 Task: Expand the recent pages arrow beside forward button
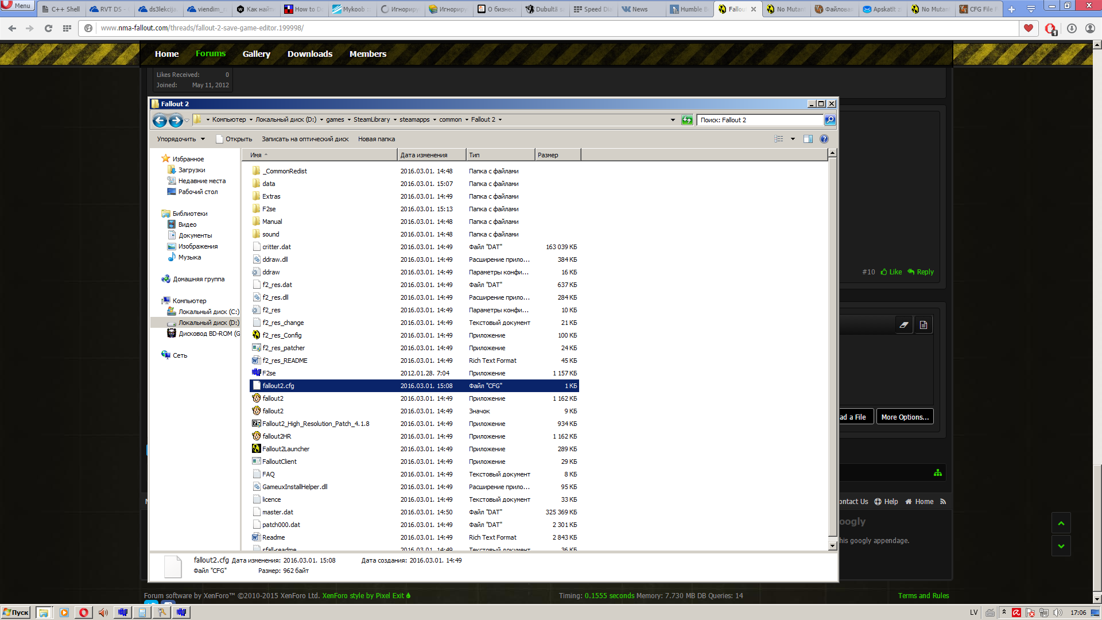(187, 121)
